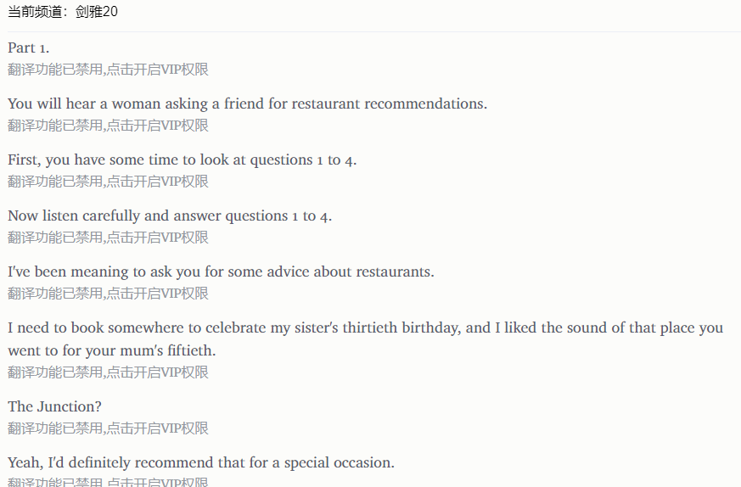Click translation link below the "special occasion" sentence
This screenshot has height=487, width=741.
pos(108,482)
